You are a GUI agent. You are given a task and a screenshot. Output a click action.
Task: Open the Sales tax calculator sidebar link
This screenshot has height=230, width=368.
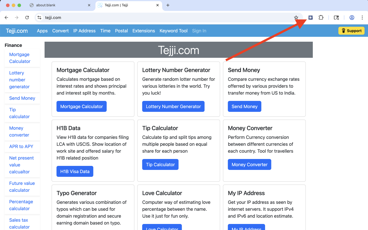tap(19, 223)
